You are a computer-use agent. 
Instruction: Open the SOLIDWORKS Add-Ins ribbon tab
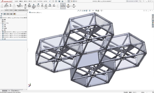tap(23, 10)
